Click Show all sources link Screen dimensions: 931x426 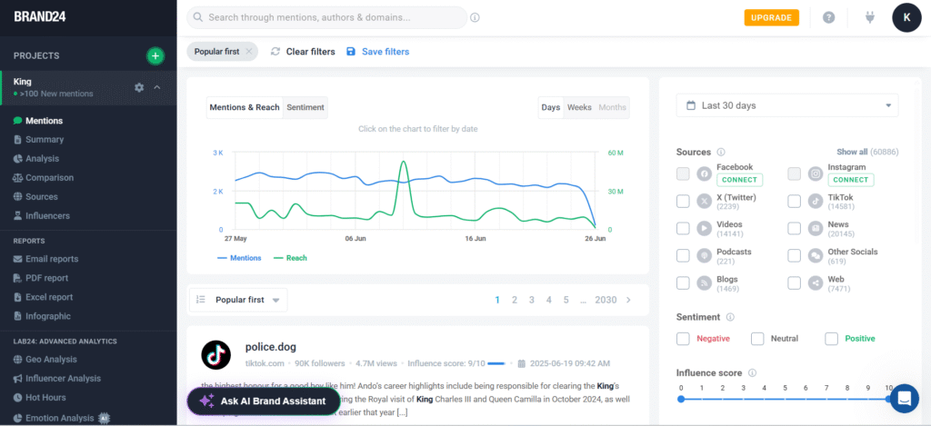(x=852, y=152)
